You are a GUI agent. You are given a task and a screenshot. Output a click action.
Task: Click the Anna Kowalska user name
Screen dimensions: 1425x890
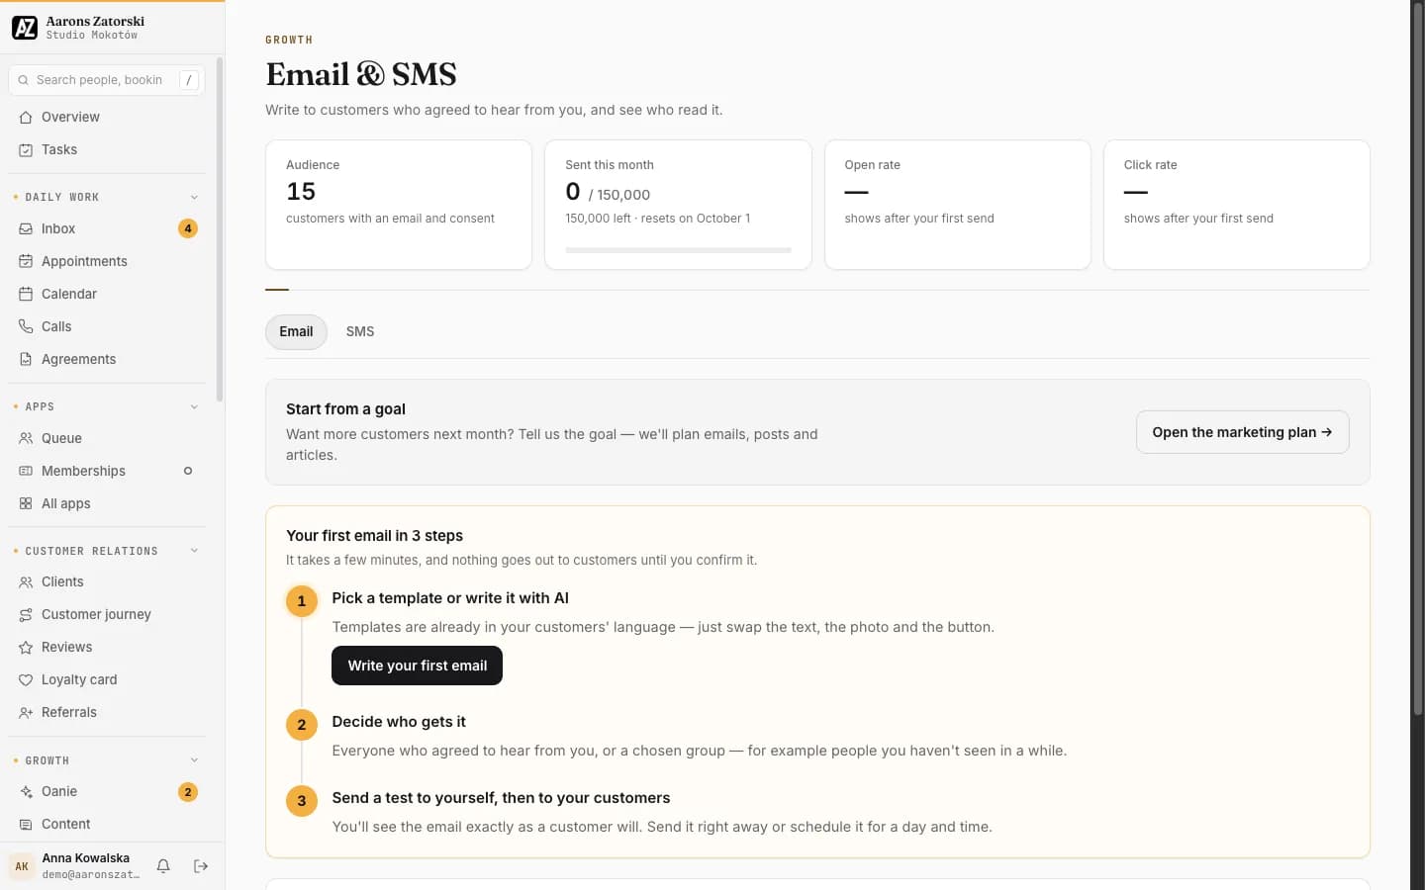click(86, 858)
